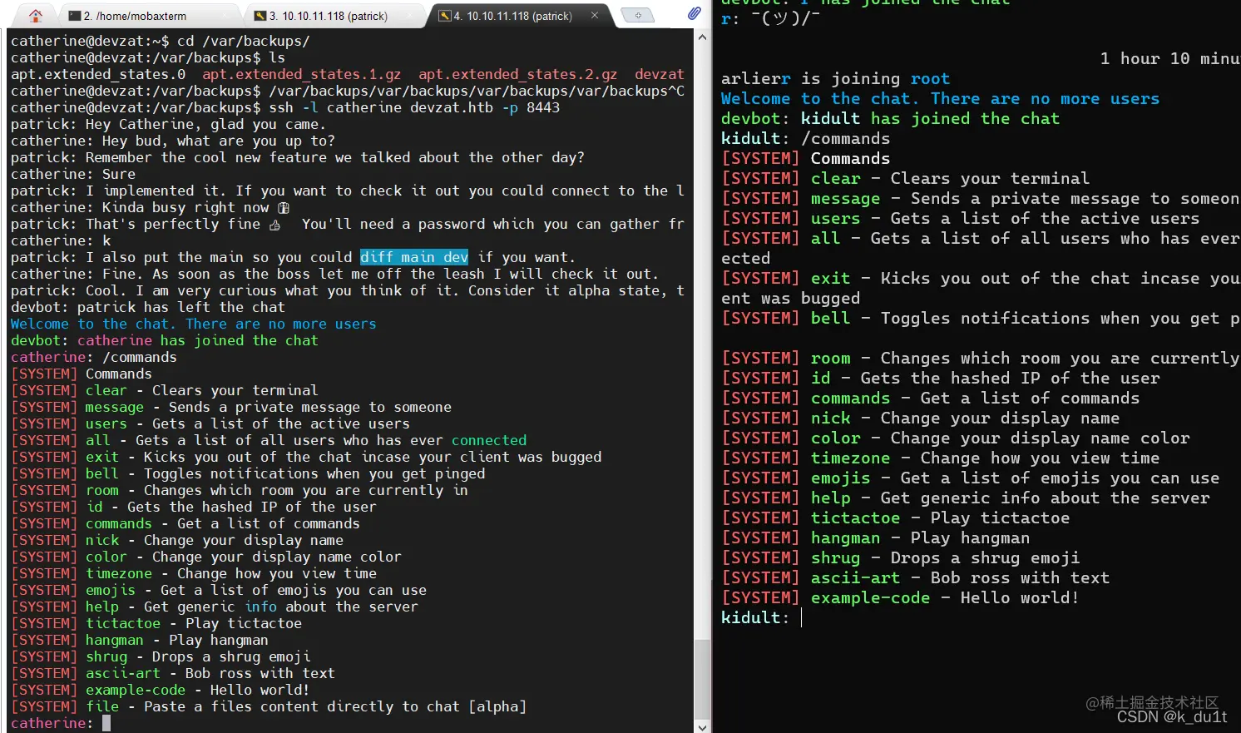The image size is (1241, 733).
Task: Click the terminal vertical scrollbar thumb
Action: [702, 680]
